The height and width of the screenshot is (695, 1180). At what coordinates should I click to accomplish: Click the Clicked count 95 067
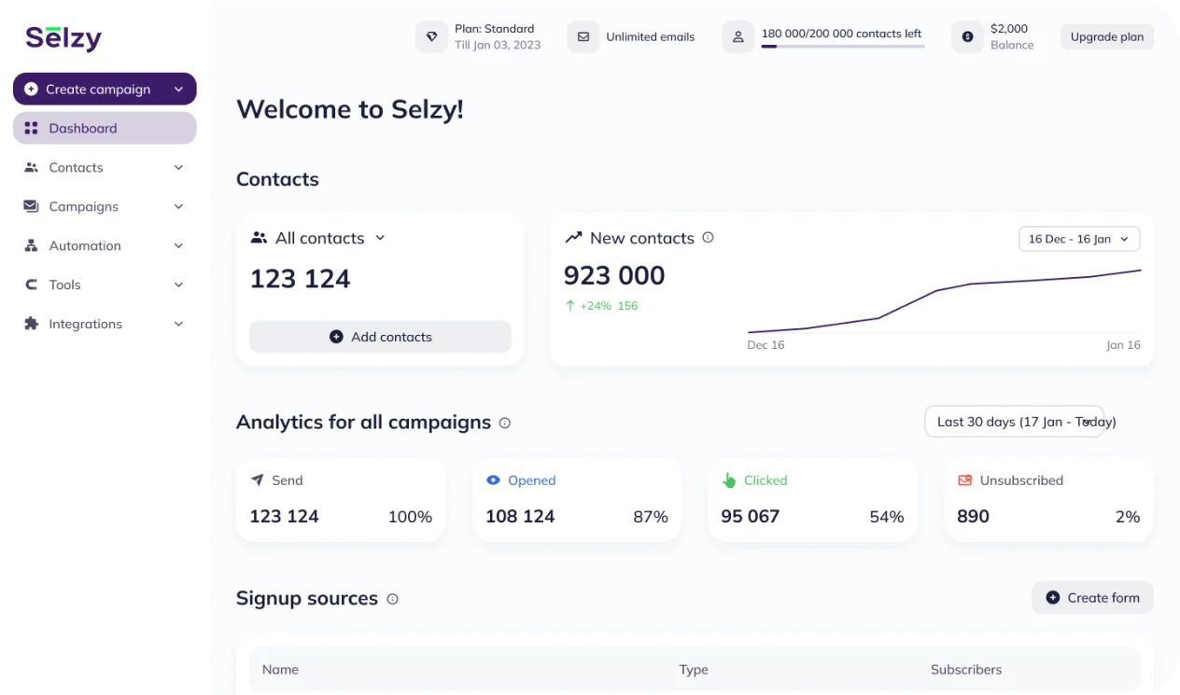coord(751,517)
